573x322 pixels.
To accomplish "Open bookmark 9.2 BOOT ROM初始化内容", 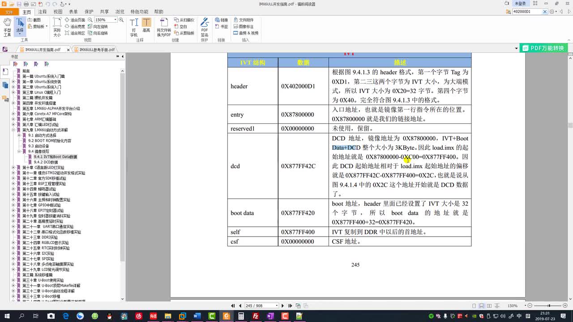I will click(x=50, y=141).
